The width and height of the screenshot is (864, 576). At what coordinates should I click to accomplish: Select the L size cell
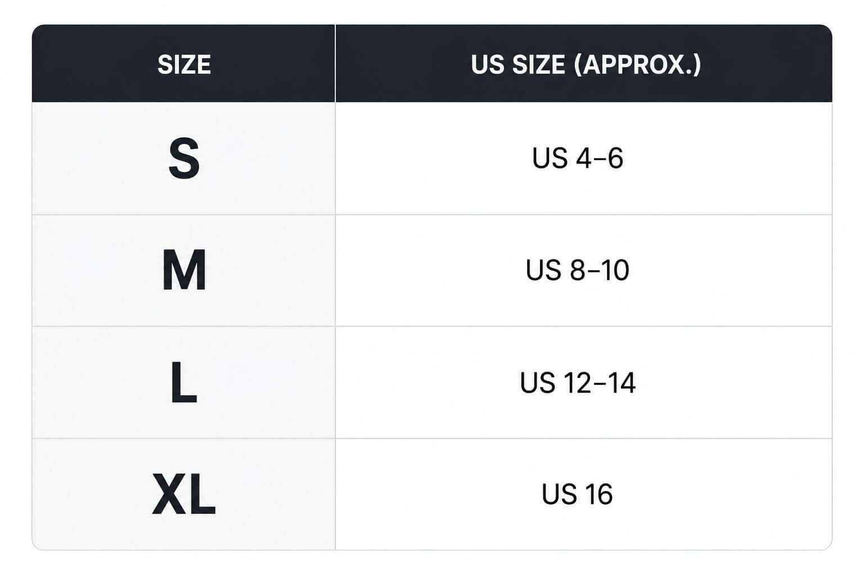point(184,382)
